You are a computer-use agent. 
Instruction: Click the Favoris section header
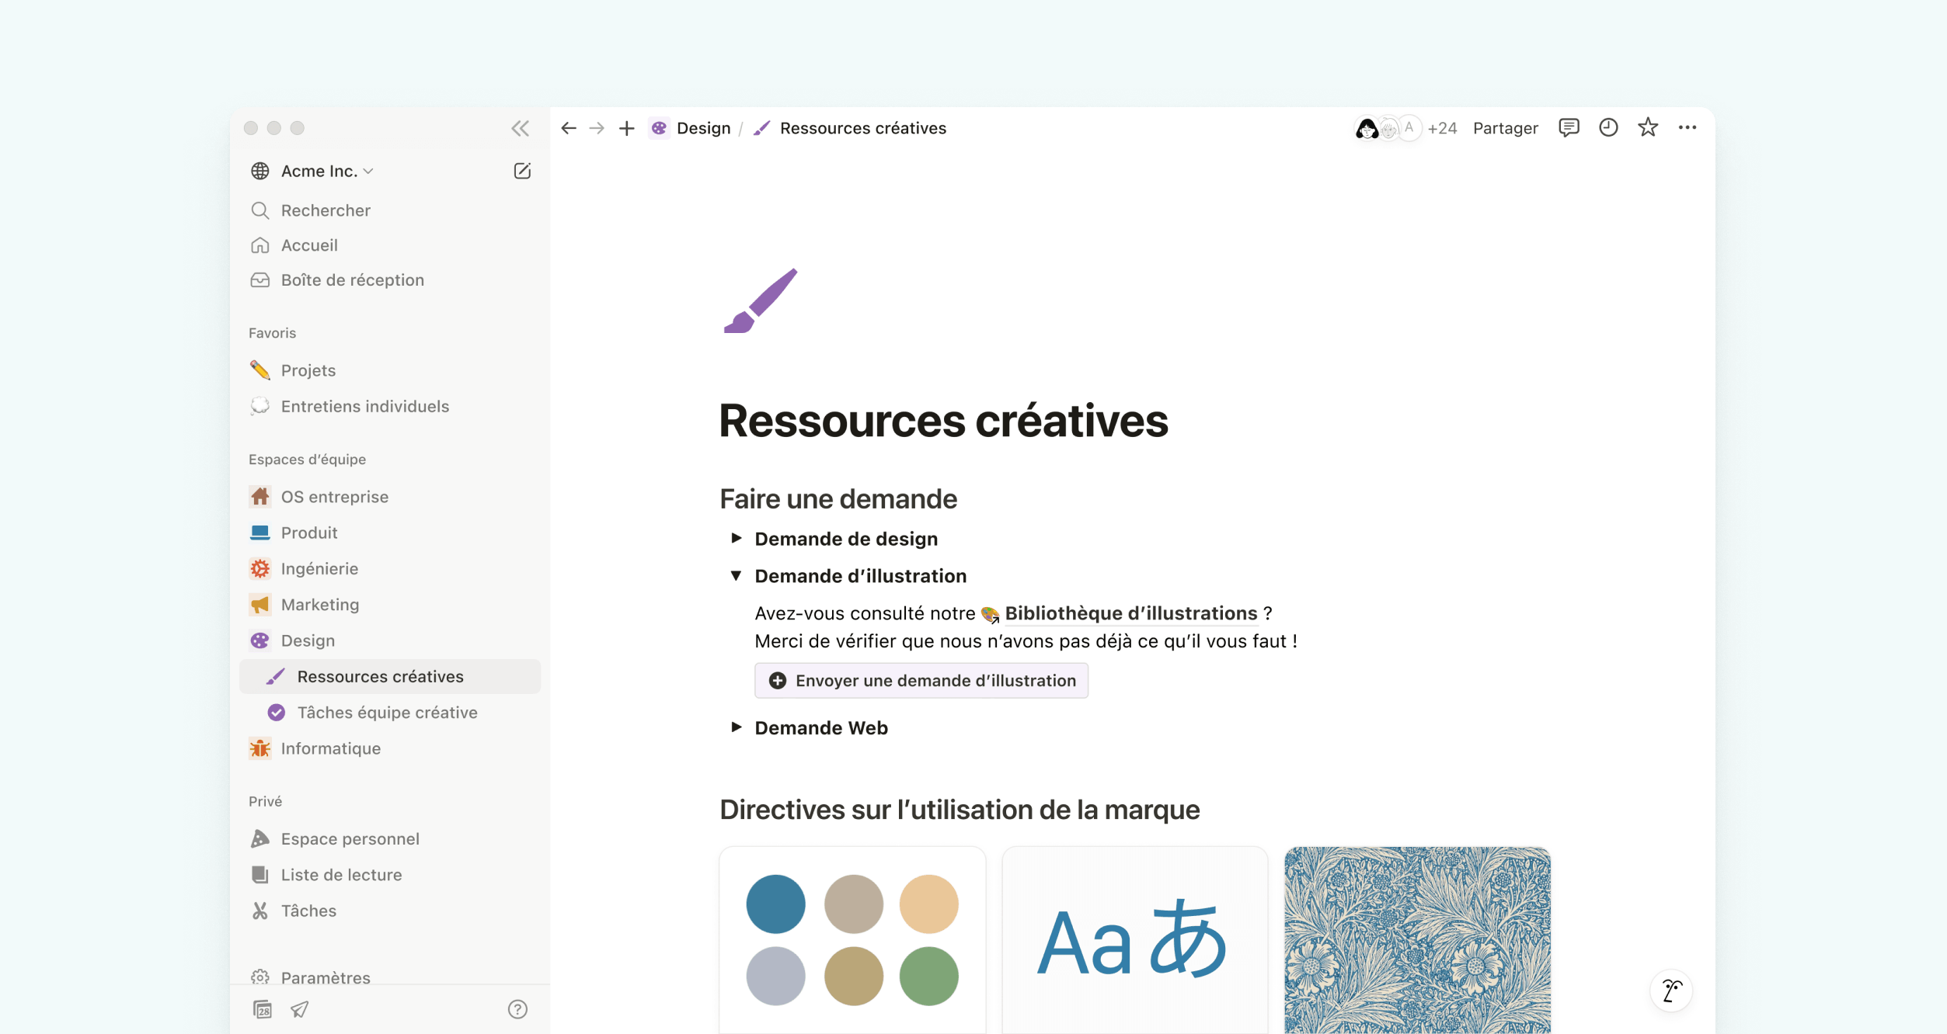[x=272, y=333]
